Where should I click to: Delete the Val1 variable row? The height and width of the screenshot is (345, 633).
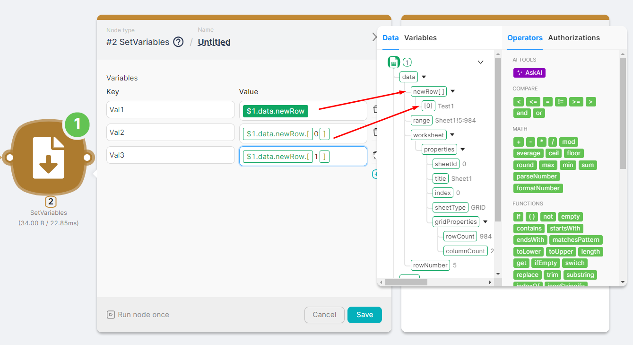[x=376, y=110]
